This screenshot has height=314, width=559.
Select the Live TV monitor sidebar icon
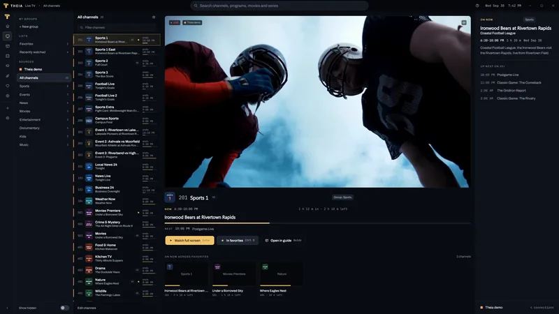(x=8, y=36)
